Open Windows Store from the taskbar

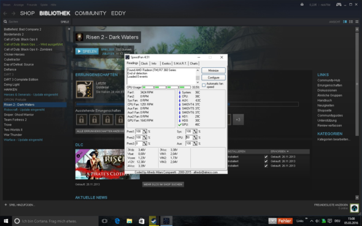[x=142, y=221]
